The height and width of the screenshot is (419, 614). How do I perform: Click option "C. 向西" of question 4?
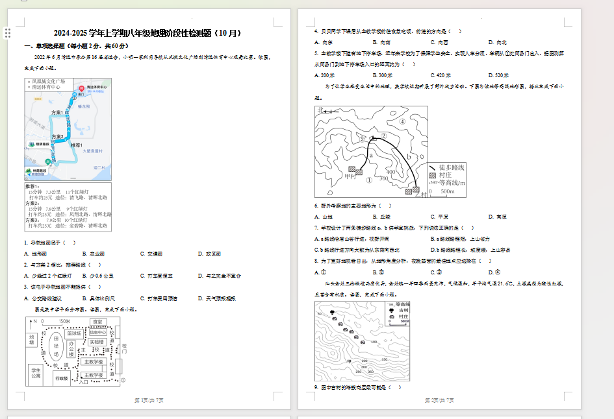click(x=439, y=42)
